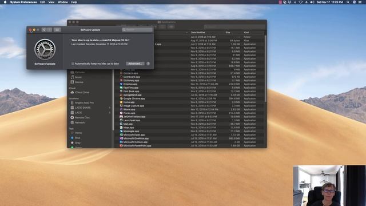The width and height of the screenshot is (366, 206).
Task: Select FaceTime.app icon in Finder list
Action: coord(121,88)
